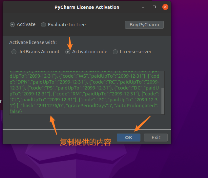This screenshot has width=208, height=178.
Task: Maximize the PyCharm License Activation window
Action: [x=154, y=7]
